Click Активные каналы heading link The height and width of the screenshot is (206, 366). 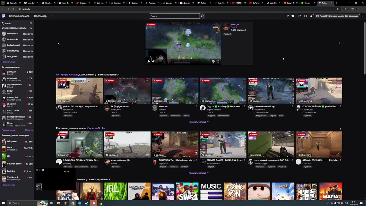(x=67, y=75)
